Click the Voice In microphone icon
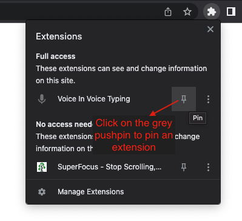This screenshot has height=221, width=242. pyautogui.click(x=42, y=99)
